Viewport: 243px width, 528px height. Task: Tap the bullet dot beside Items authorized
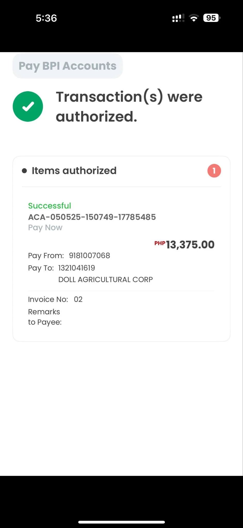click(x=24, y=171)
